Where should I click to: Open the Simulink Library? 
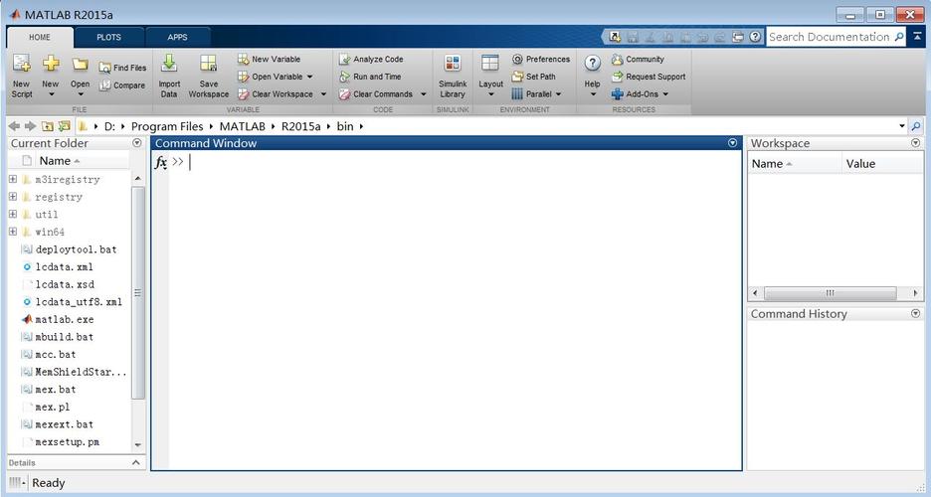pos(453,76)
